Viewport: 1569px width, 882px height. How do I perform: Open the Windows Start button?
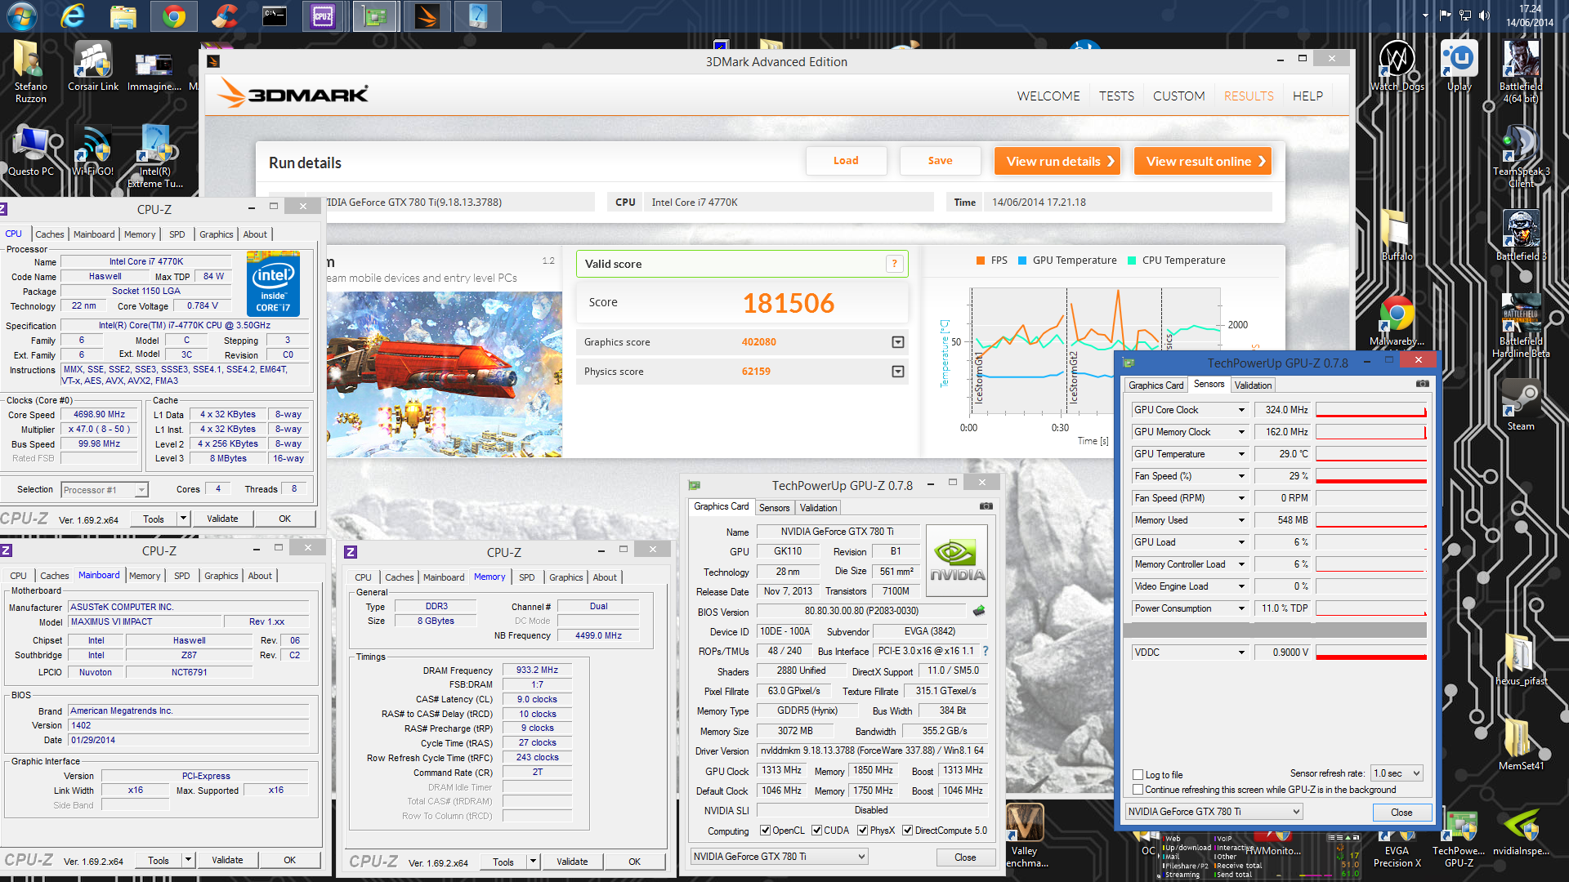point(22,16)
